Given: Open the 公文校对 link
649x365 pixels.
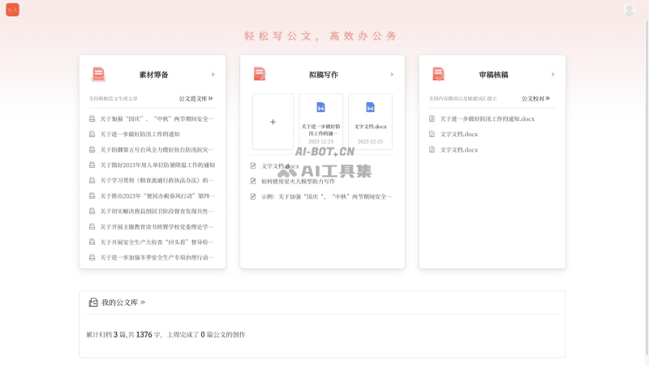Looking at the screenshot, I should [535, 98].
